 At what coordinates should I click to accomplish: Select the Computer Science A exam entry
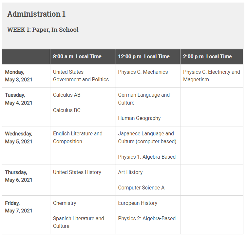click(141, 188)
